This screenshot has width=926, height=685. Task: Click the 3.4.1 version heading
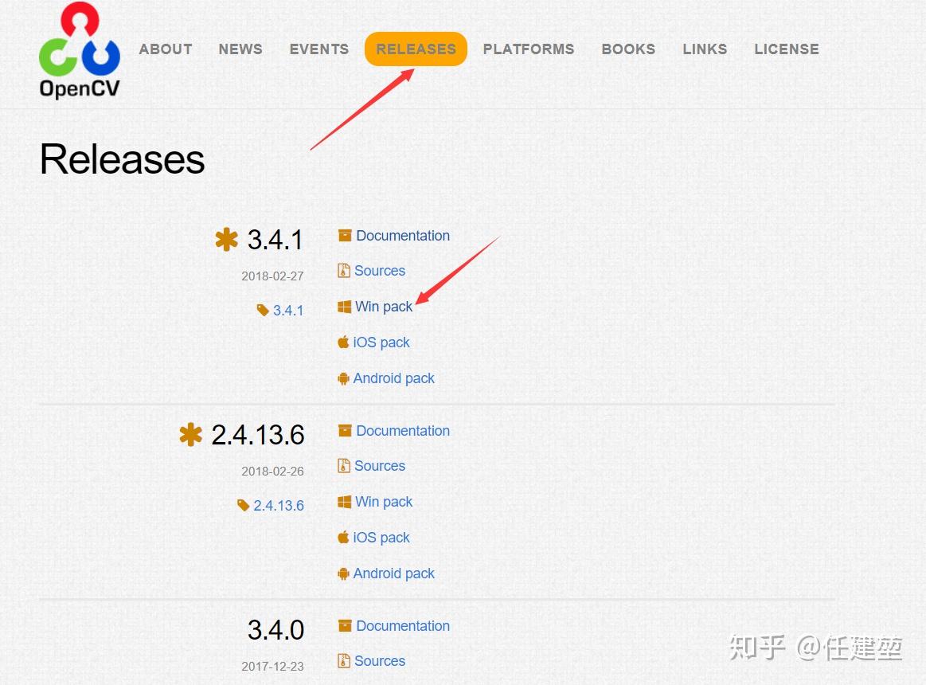pos(275,240)
